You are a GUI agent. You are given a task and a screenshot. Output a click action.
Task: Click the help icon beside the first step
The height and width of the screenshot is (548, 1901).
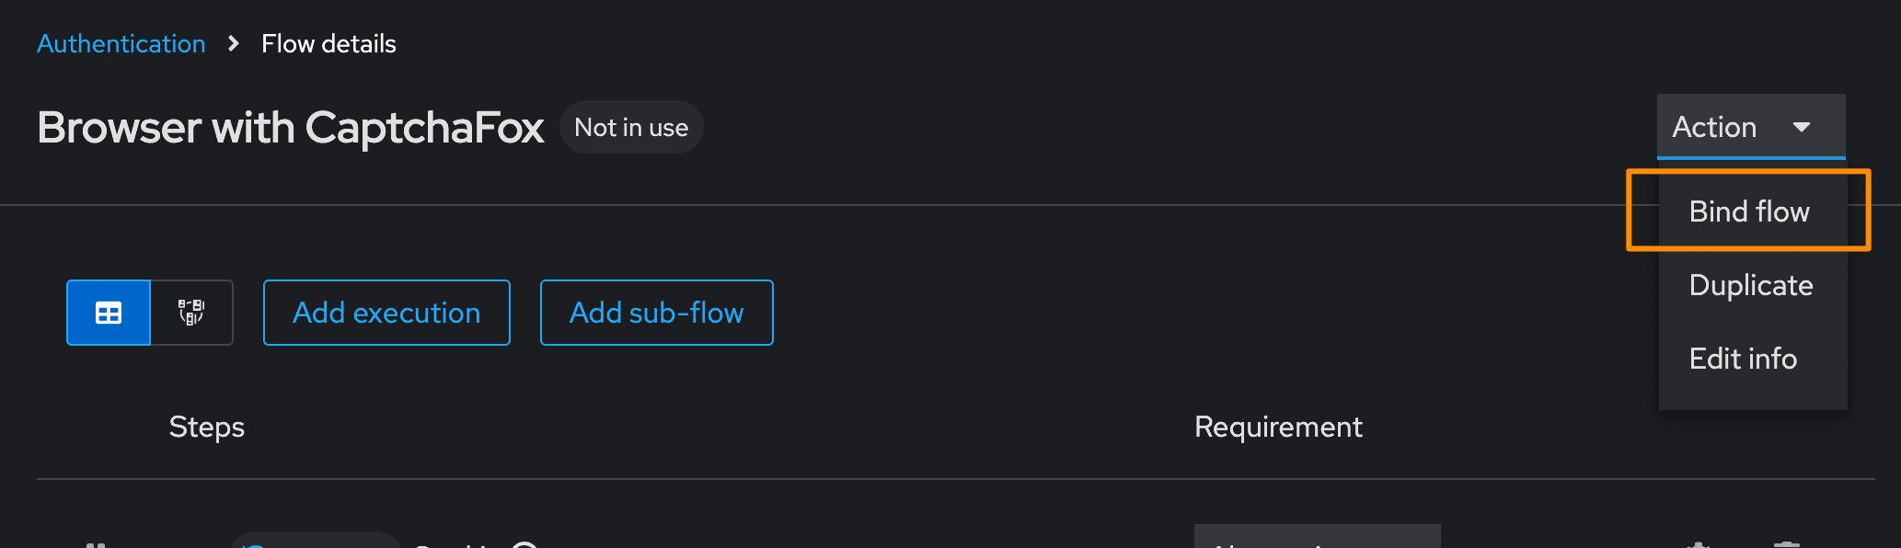click(524, 544)
